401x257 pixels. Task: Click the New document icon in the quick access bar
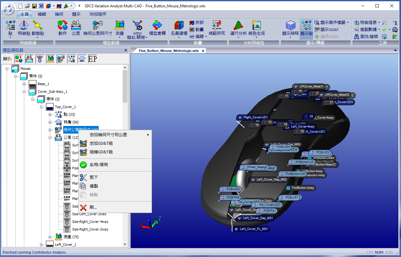(21, 6)
